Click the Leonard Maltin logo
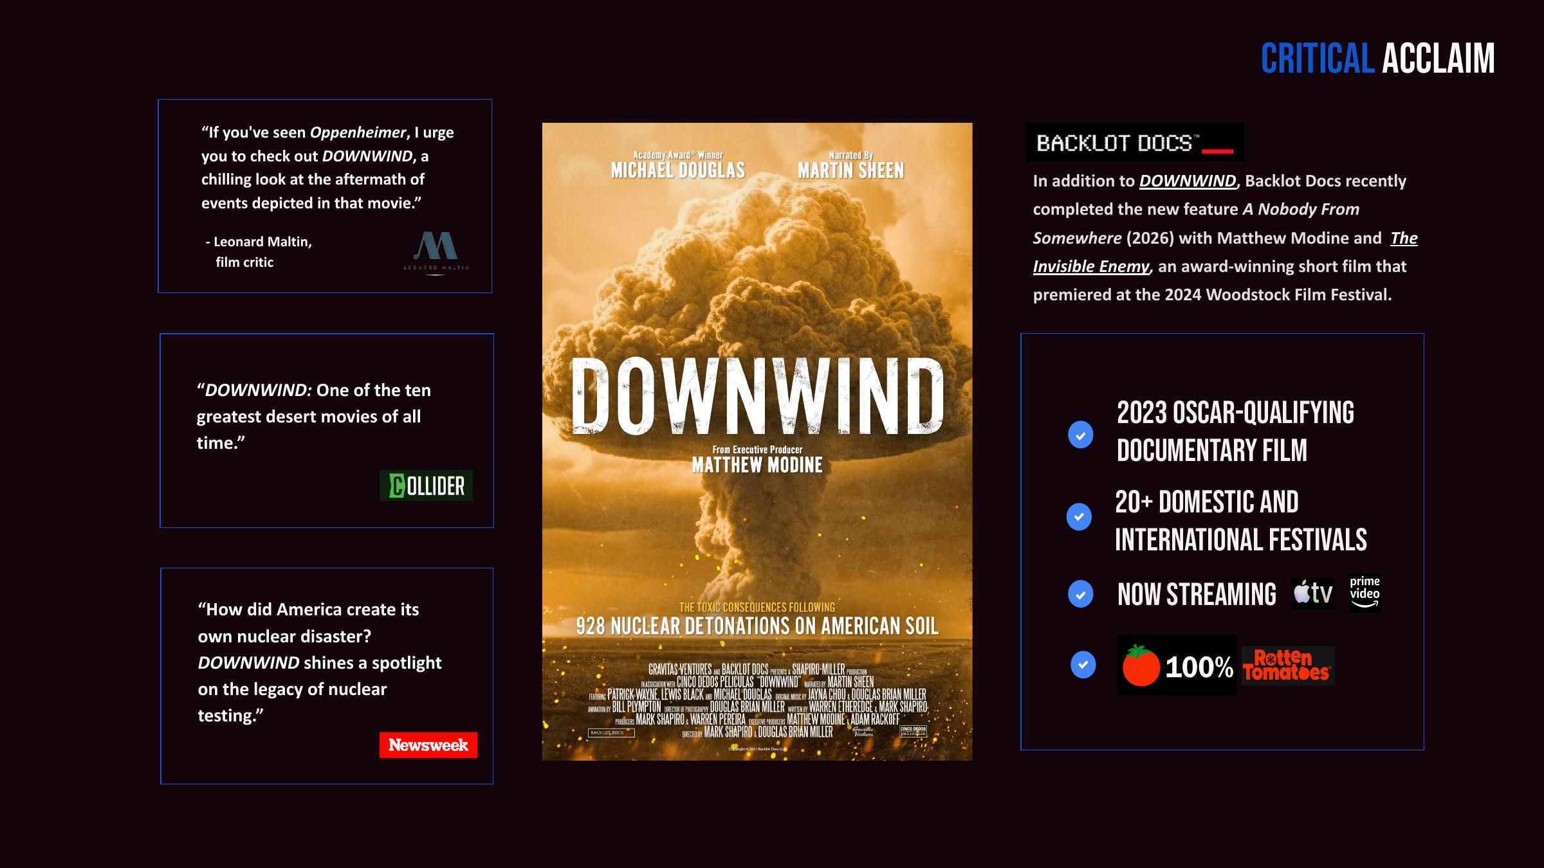1544x868 pixels. point(436,253)
